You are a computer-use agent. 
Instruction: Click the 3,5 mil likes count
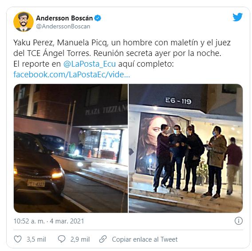pyautogui.click(x=36, y=239)
